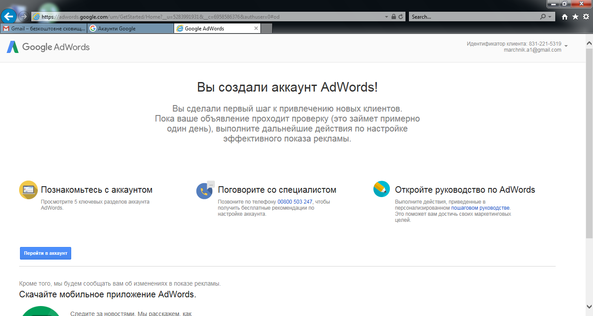Viewport: 593px width, 316px height.
Task: Click the Вы создали аккаунт AdWords! headline
Action: tap(287, 87)
